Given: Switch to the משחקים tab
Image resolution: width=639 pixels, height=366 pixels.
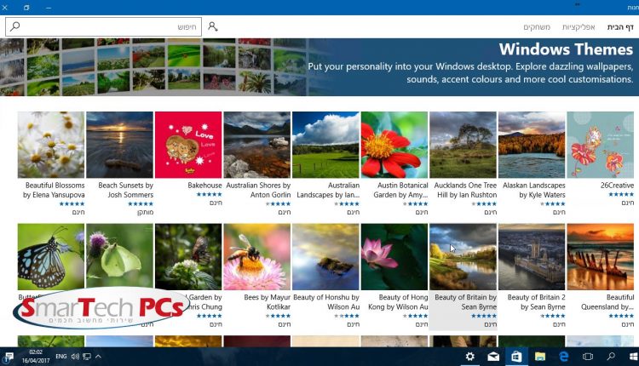Looking at the screenshot, I should tap(537, 27).
